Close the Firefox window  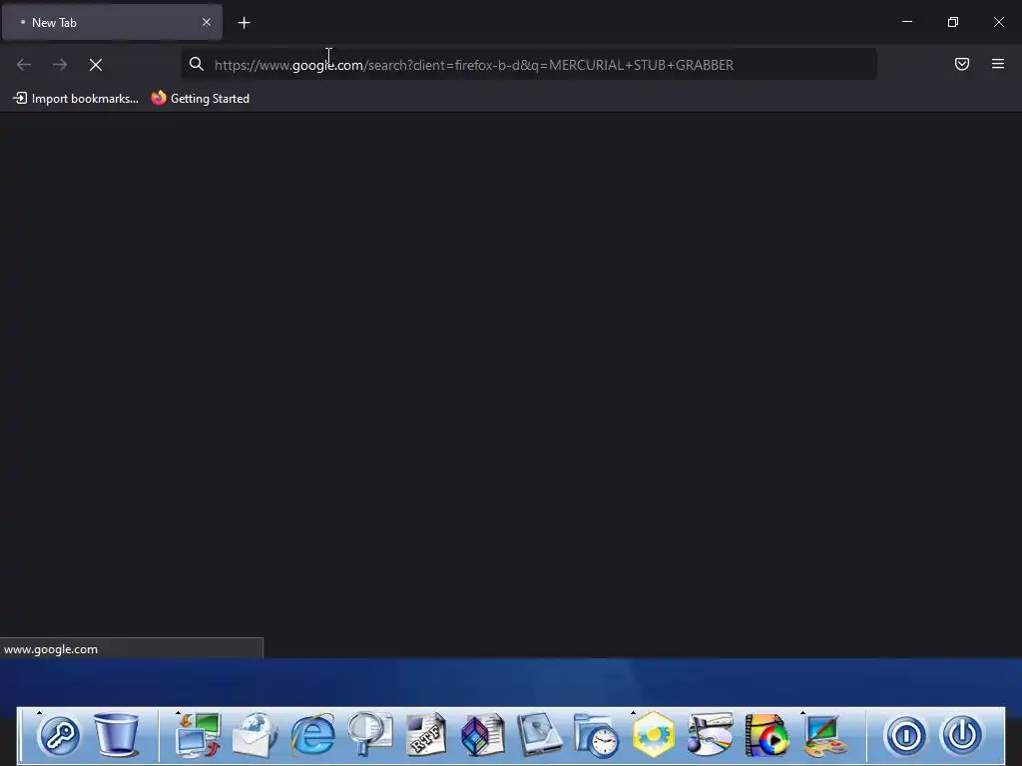pyautogui.click(x=998, y=22)
